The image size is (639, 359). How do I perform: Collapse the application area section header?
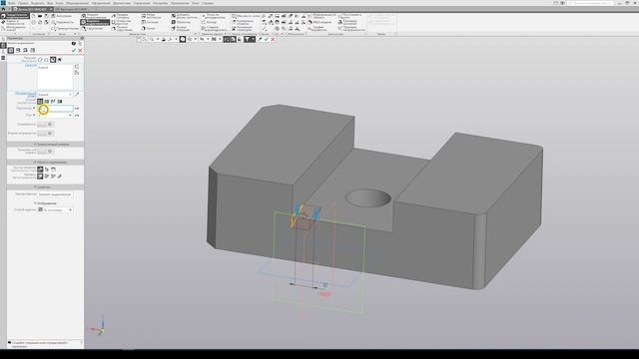[45, 162]
